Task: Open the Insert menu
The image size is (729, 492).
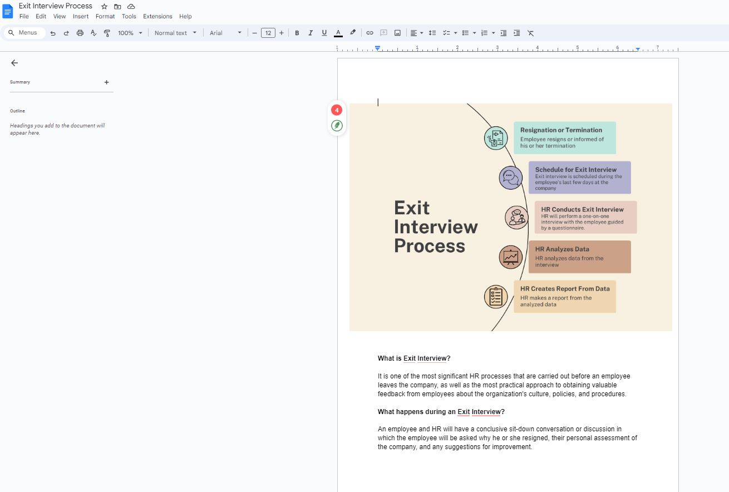Action: click(81, 16)
